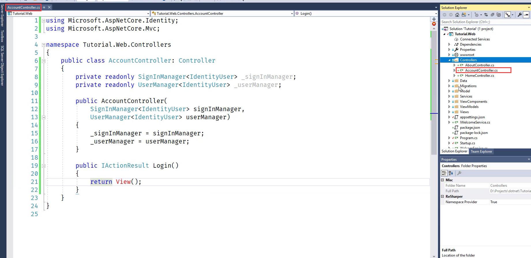Toggle the nested view tree button

(508, 15)
